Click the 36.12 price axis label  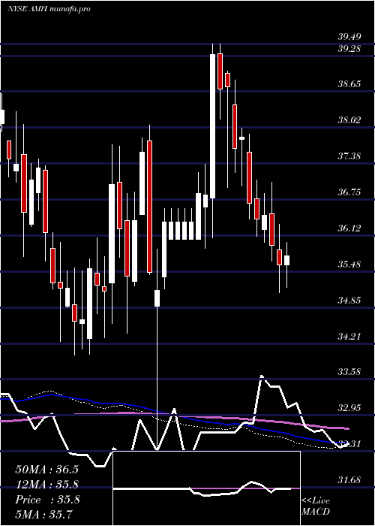coord(349,228)
